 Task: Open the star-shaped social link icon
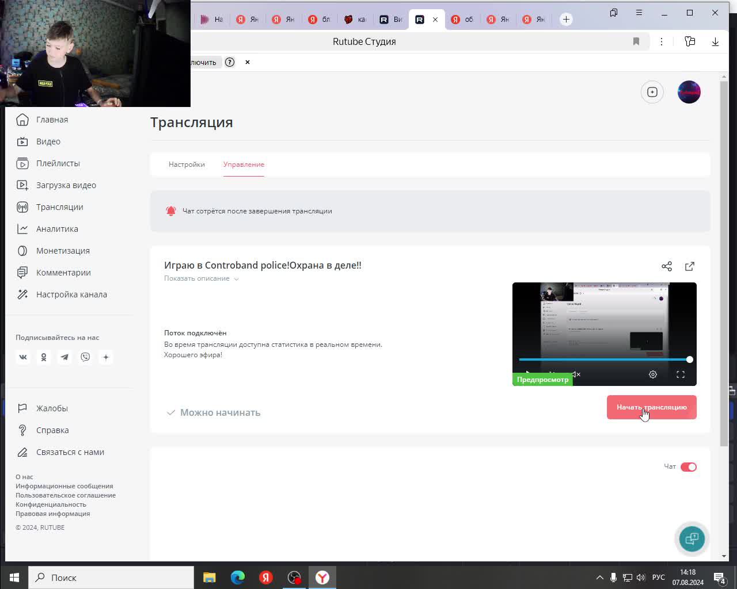pos(106,357)
